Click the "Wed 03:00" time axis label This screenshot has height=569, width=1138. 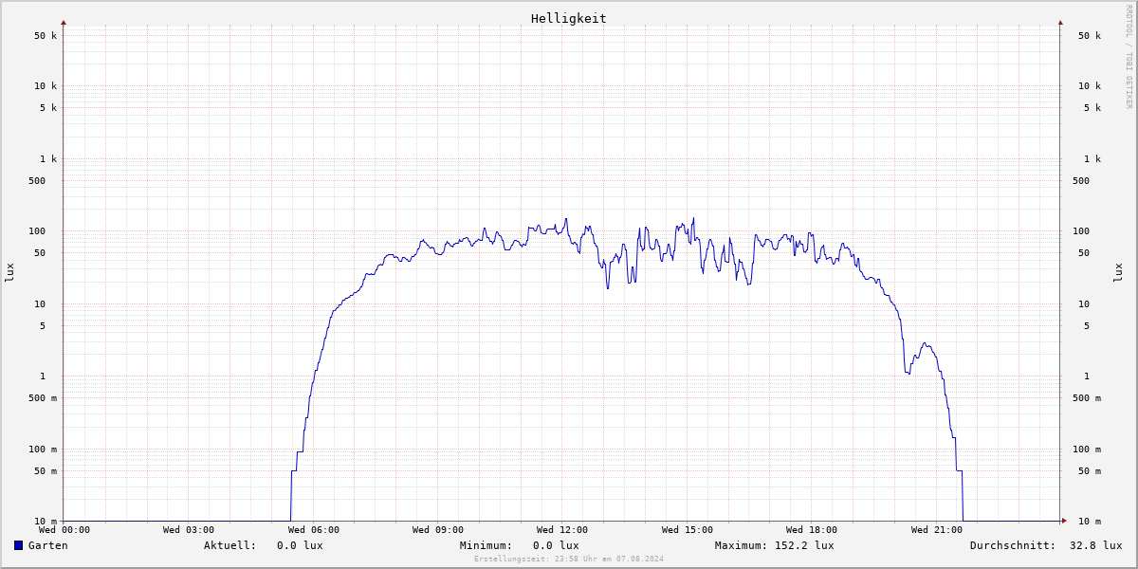coord(189,530)
